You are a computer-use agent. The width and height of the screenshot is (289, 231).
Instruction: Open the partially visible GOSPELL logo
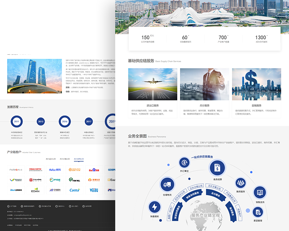pos(110,170)
